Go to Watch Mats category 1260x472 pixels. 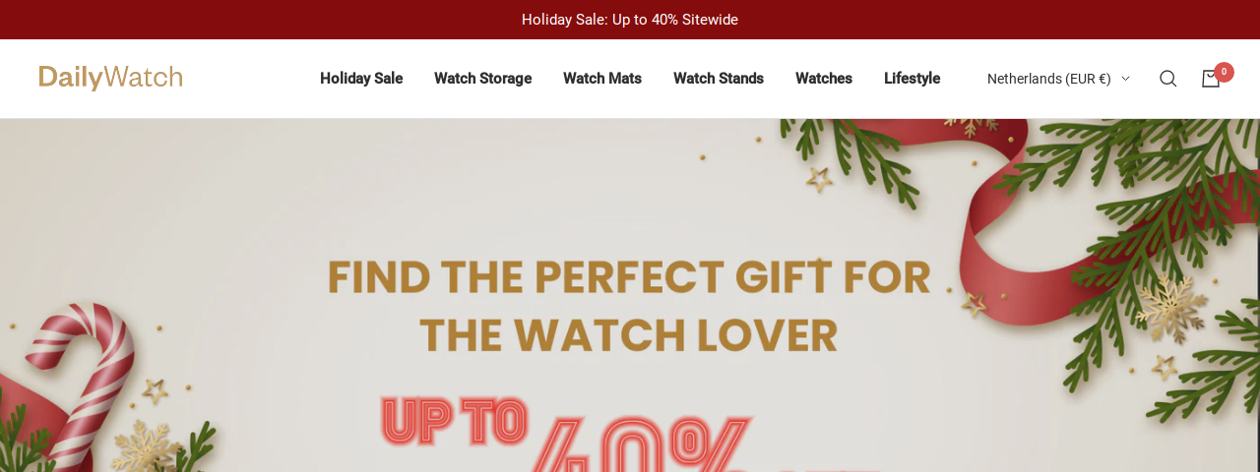[602, 79]
